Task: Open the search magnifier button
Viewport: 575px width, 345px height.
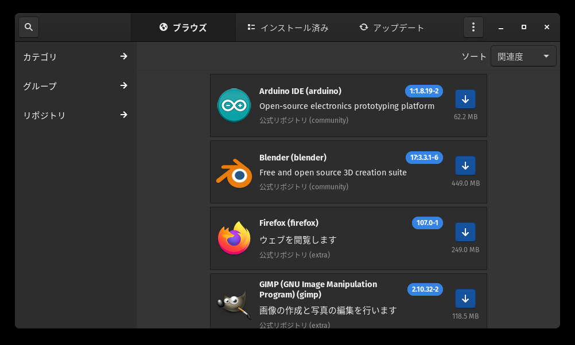Action: pyautogui.click(x=29, y=27)
